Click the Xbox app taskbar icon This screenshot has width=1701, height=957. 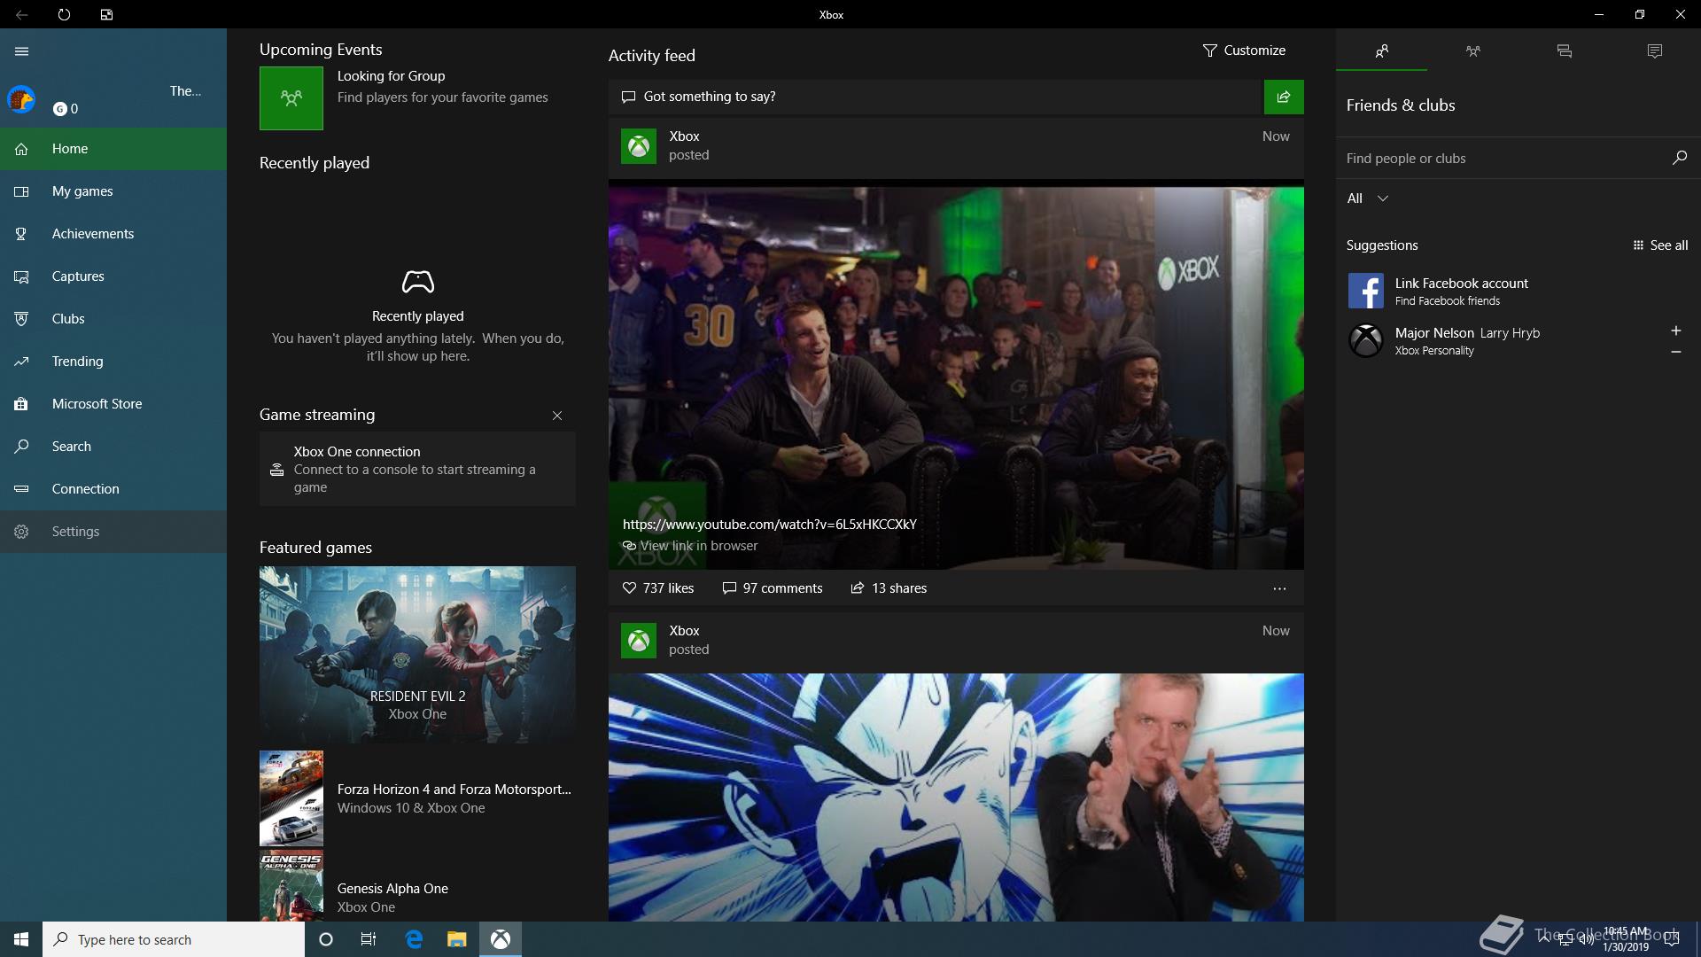tap(501, 939)
